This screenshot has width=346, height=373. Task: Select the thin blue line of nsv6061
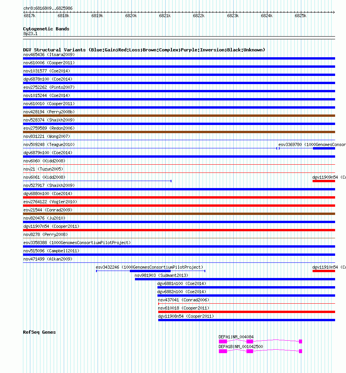pyautogui.click(x=97, y=181)
